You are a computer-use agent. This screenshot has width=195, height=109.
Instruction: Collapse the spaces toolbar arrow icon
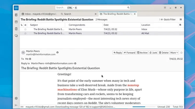coord(16,105)
